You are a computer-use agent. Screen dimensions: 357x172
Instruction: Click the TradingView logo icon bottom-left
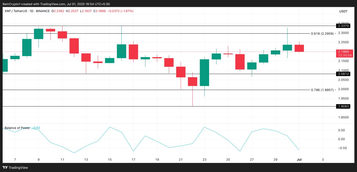pos(5,167)
